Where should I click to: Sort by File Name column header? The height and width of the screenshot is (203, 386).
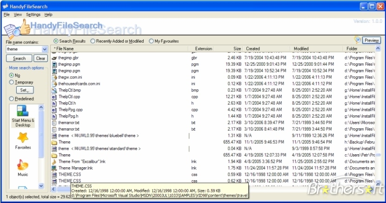tap(120, 49)
